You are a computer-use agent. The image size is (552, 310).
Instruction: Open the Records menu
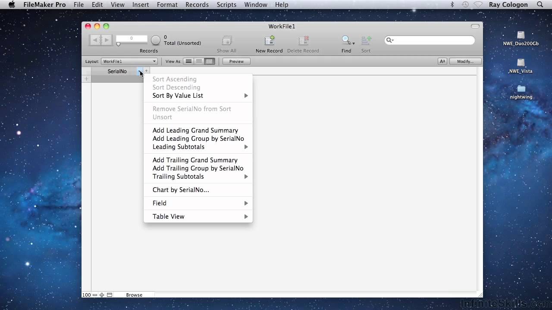pyautogui.click(x=197, y=5)
